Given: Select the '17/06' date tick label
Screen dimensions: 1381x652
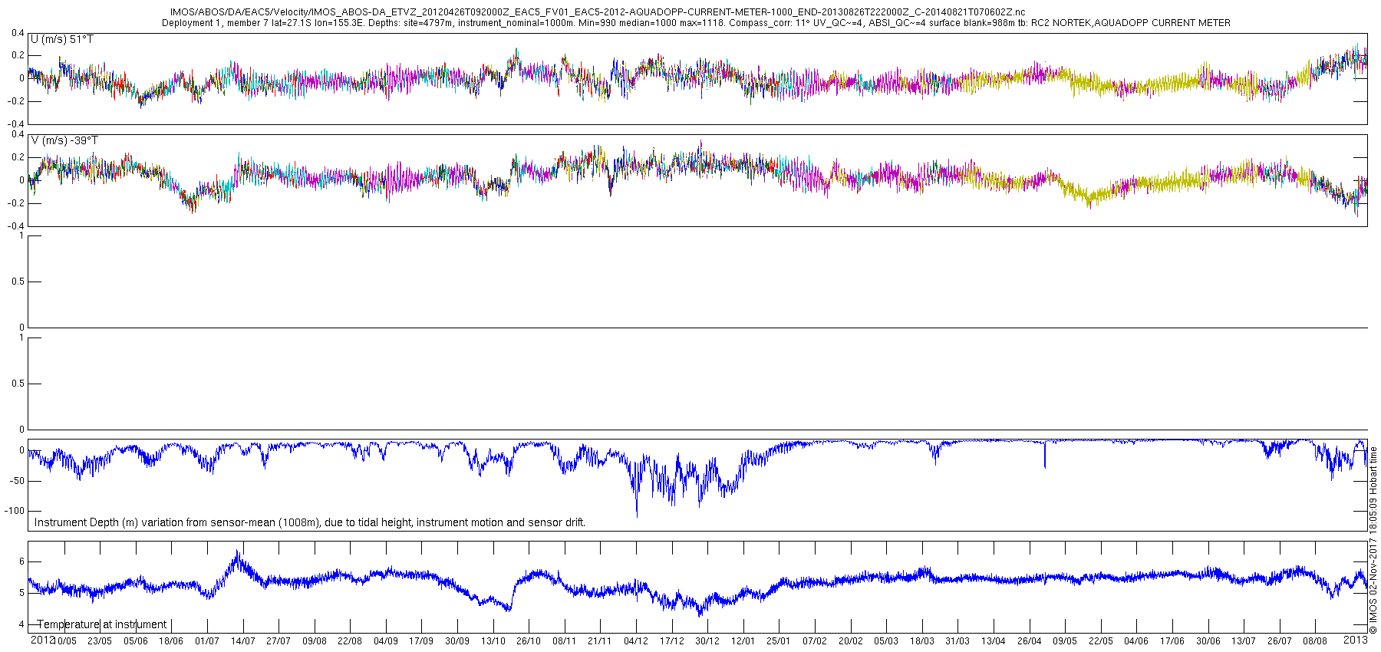Looking at the screenshot, I should pyautogui.click(x=1172, y=641).
